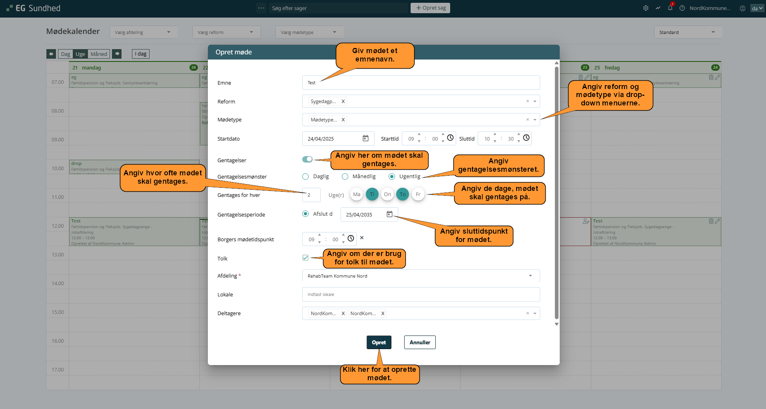Viewport: 766px width, 409px height.
Task: Expand the Afdeling dropdown
Action: 530,276
